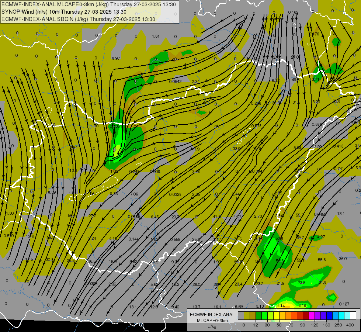Click the SYNOP Wind 10m title line
Image resolution: width=361 pixels, height=332 pixels.
coord(64,12)
